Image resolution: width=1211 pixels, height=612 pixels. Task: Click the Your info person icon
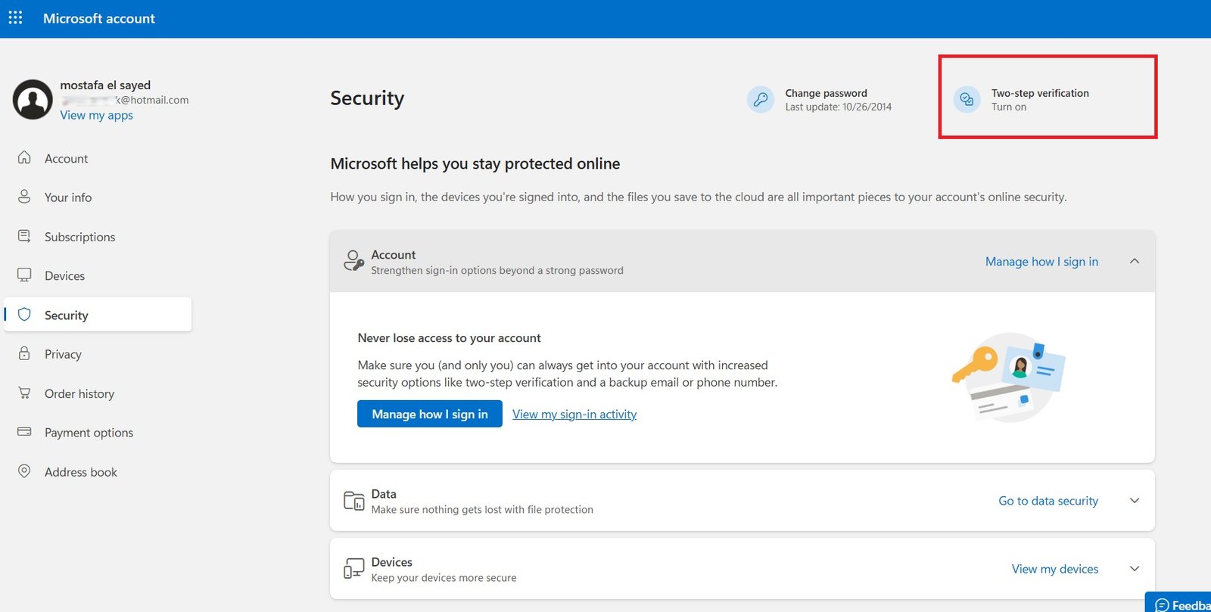coord(24,197)
